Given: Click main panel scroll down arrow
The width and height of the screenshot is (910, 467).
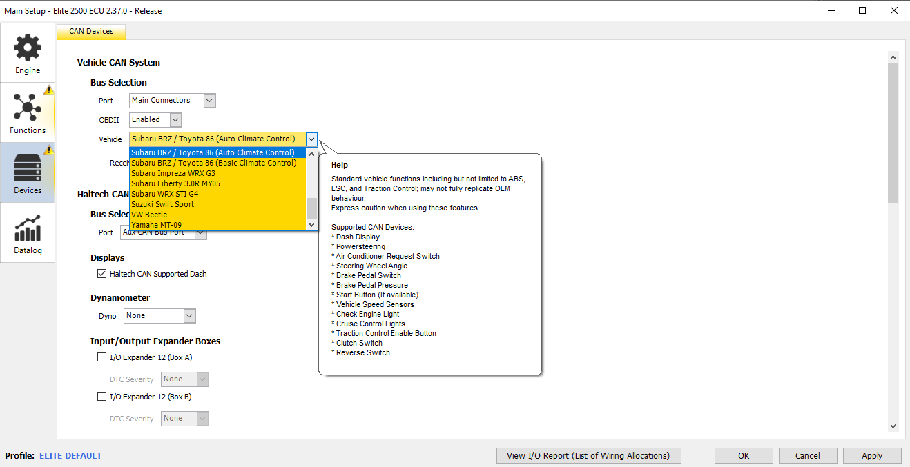Looking at the screenshot, I should click(x=893, y=426).
